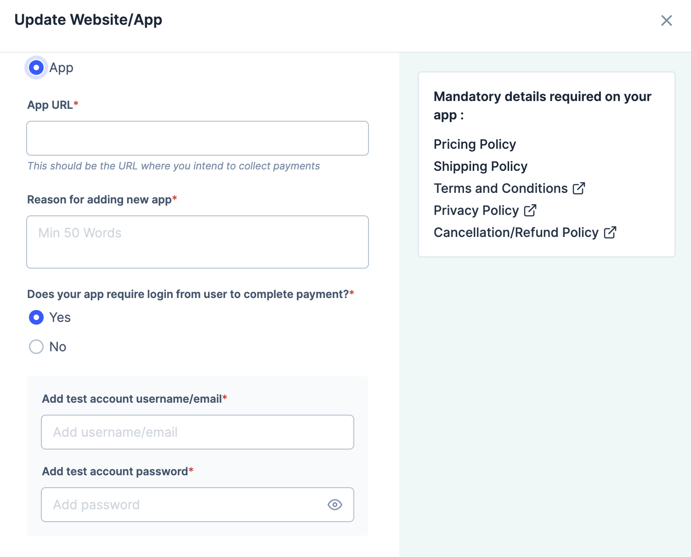Click the Yes label text
The width and height of the screenshot is (691, 557).
(60, 317)
